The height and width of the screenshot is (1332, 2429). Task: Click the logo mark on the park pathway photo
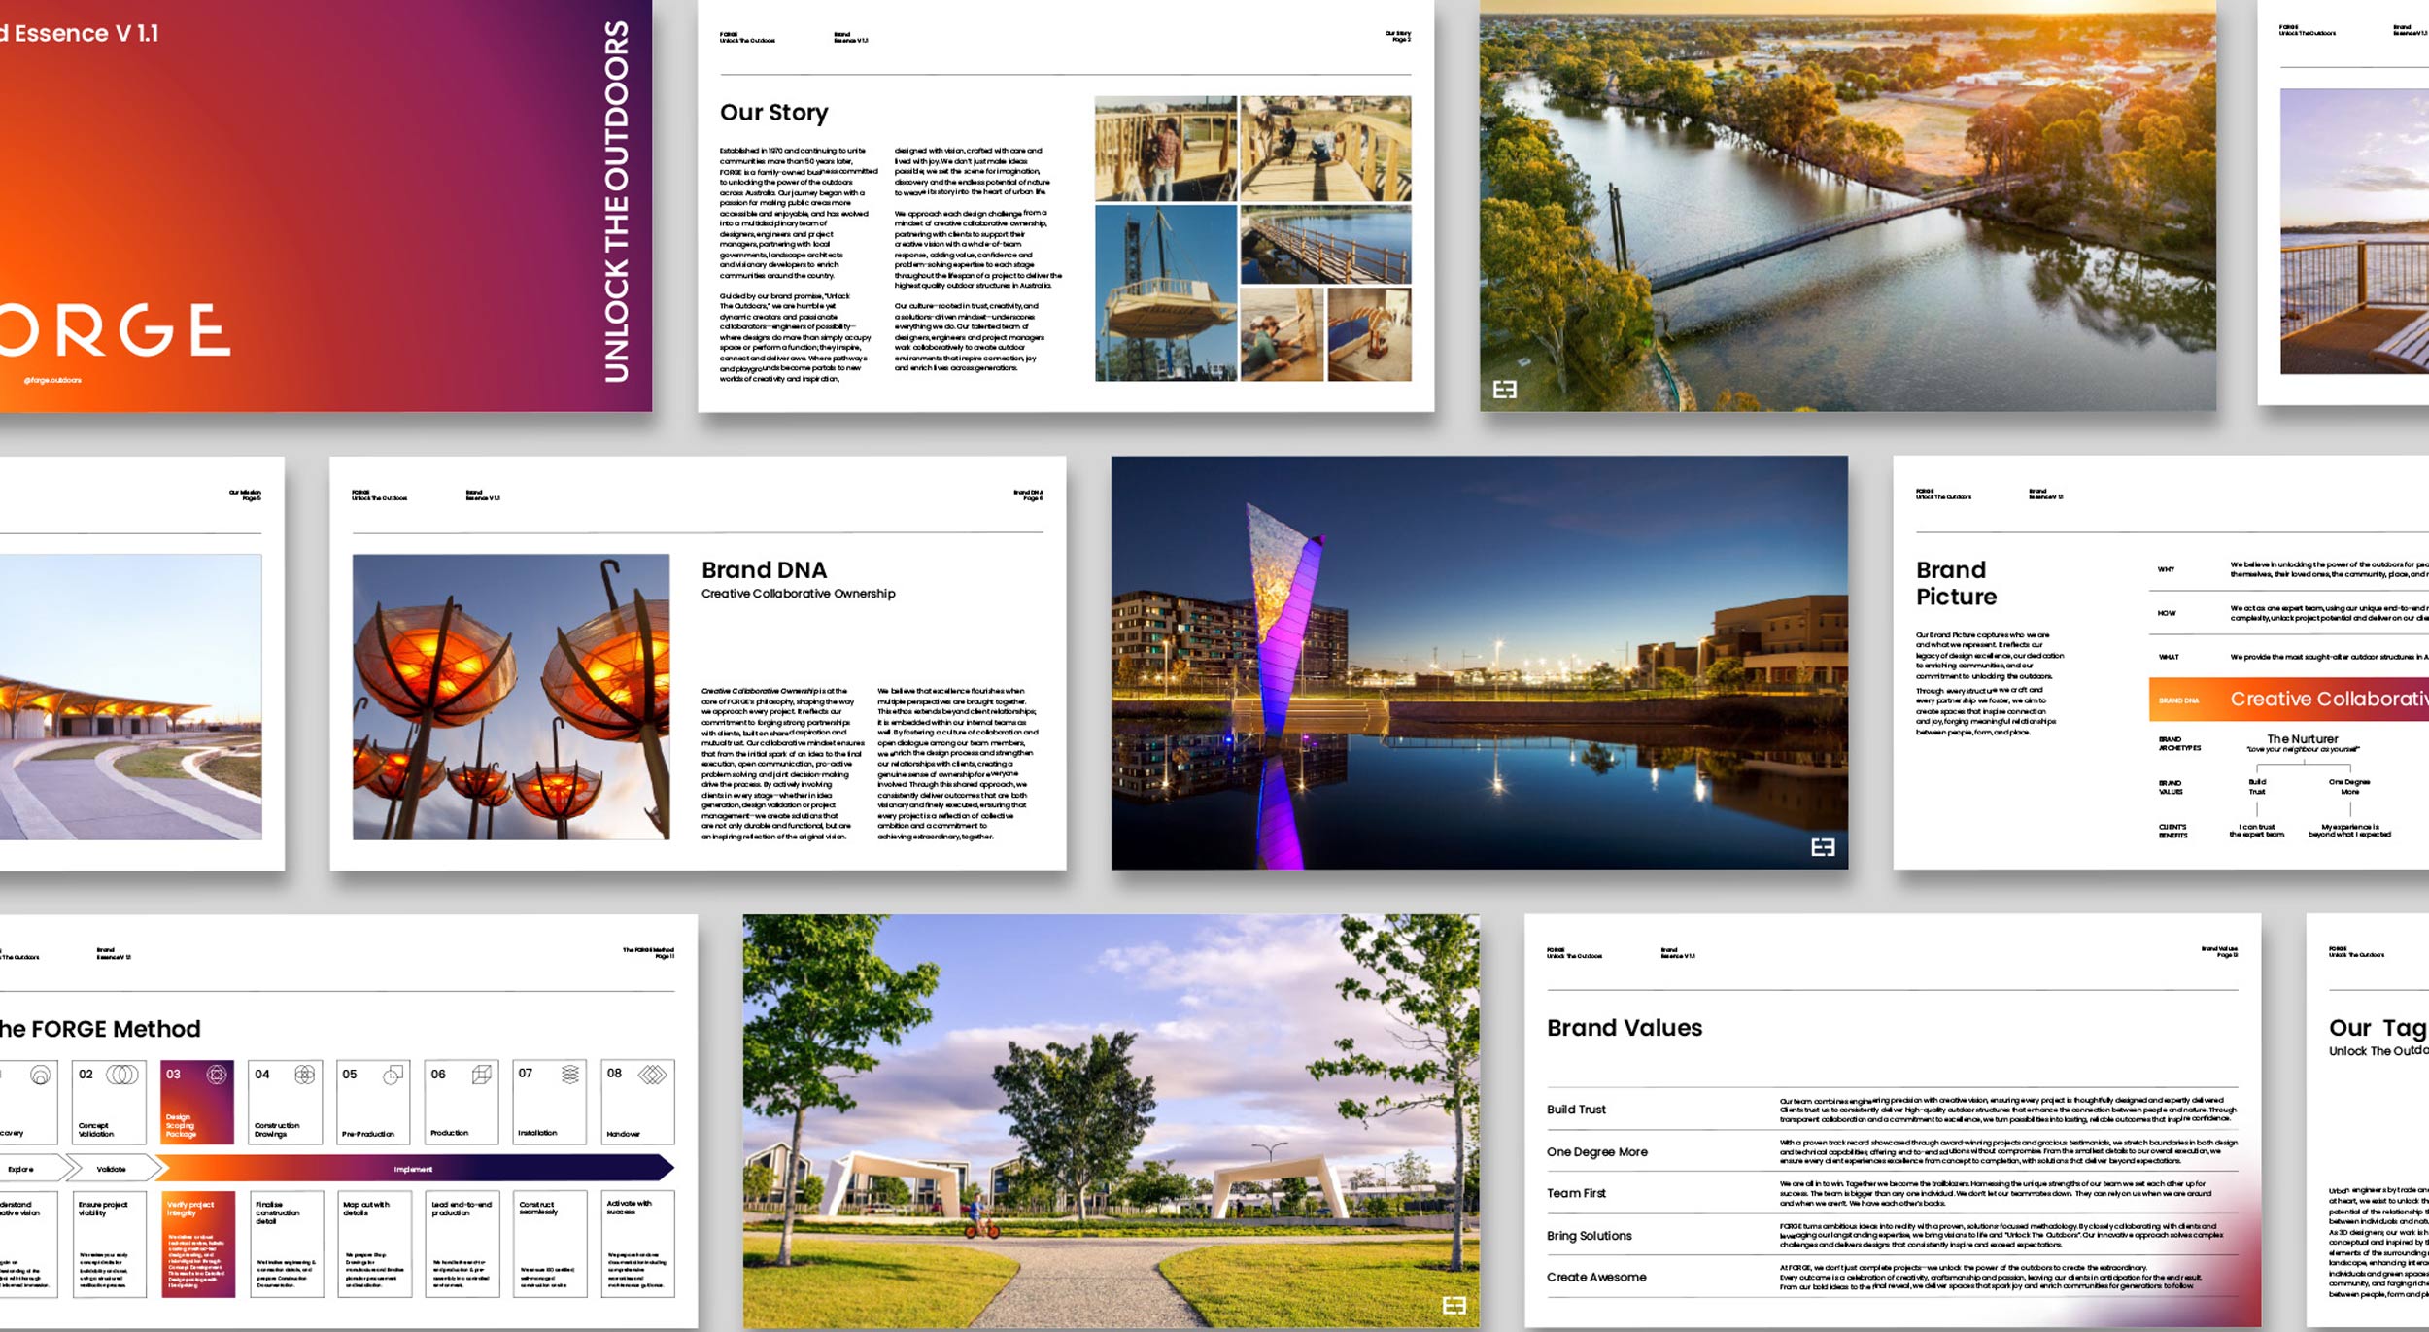(x=1454, y=1305)
